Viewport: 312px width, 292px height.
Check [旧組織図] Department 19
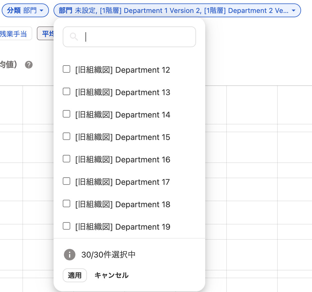click(x=66, y=226)
